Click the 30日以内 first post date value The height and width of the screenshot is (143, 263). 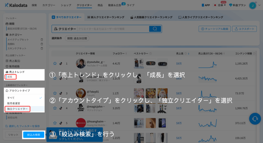point(12,118)
